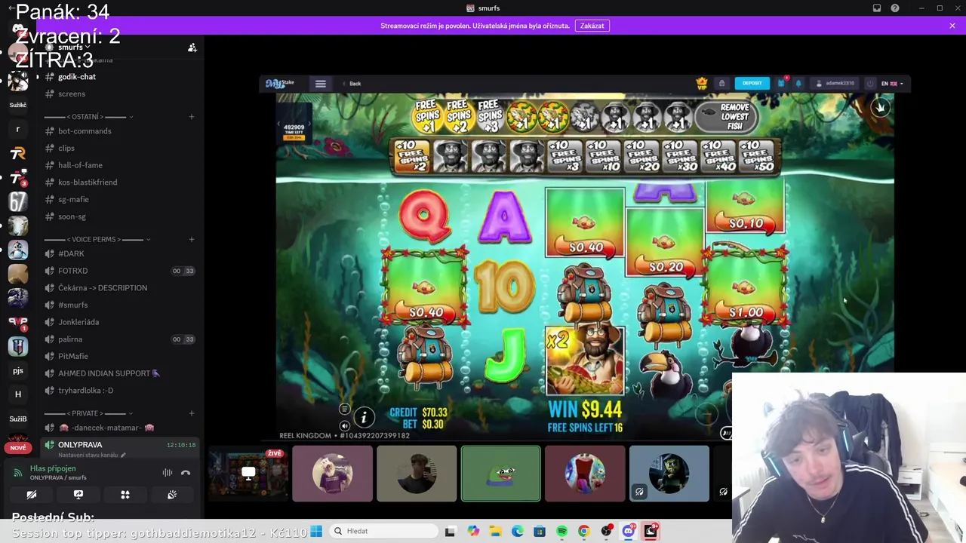966x543 pixels.
Task: Select the live stream thumbnail marked ŽIVĚ
Action: [248, 474]
